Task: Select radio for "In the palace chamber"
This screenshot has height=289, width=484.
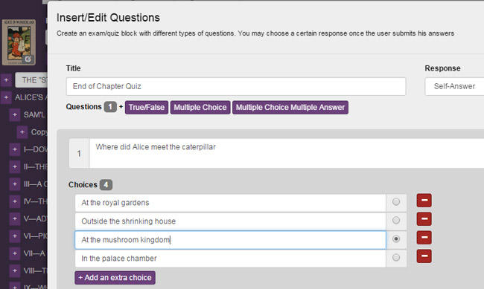Action: click(x=396, y=257)
